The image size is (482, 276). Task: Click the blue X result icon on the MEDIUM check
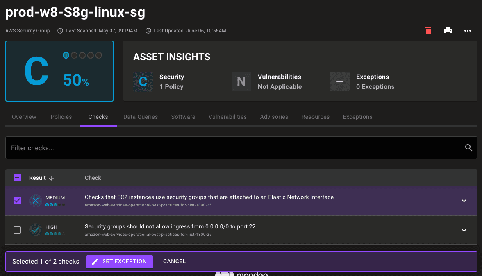(35, 201)
